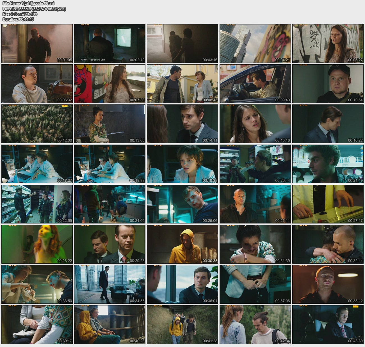Click the File Name text Vyzhitj.posle.08.avi

(x=28, y=3)
